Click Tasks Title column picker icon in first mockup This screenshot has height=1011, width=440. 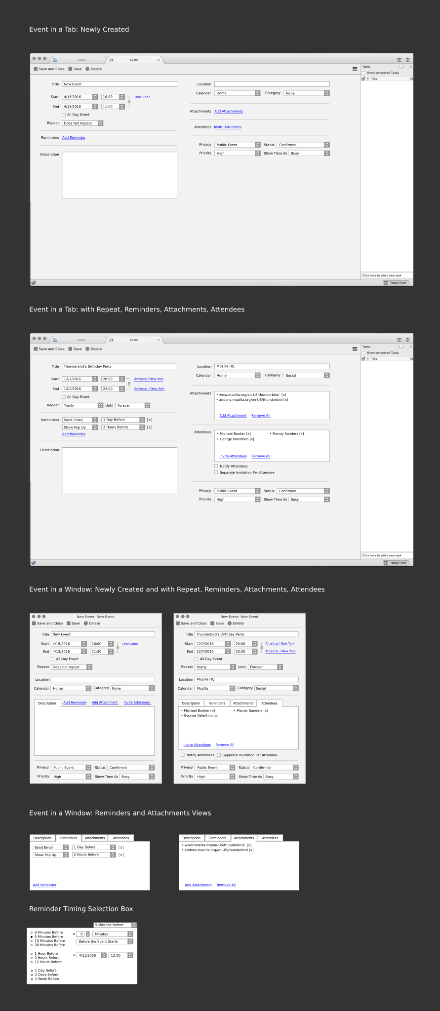click(x=411, y=79)
